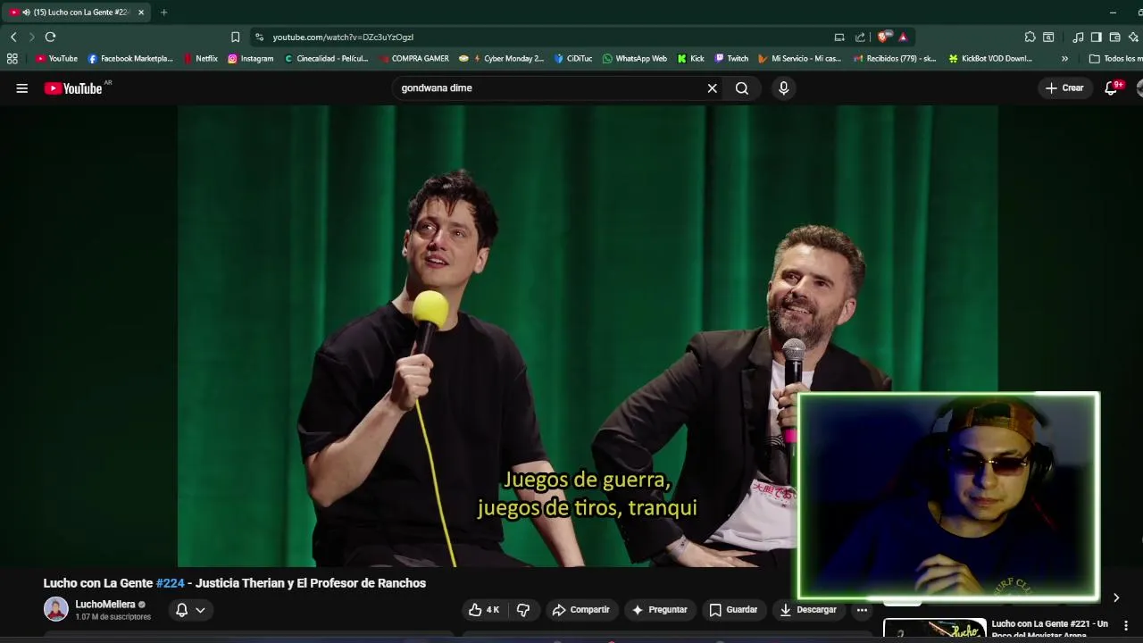Viewport: 1143px width, 643px height.
Task: Open the Twitch bookmark
Action: (x=731, y=58)
